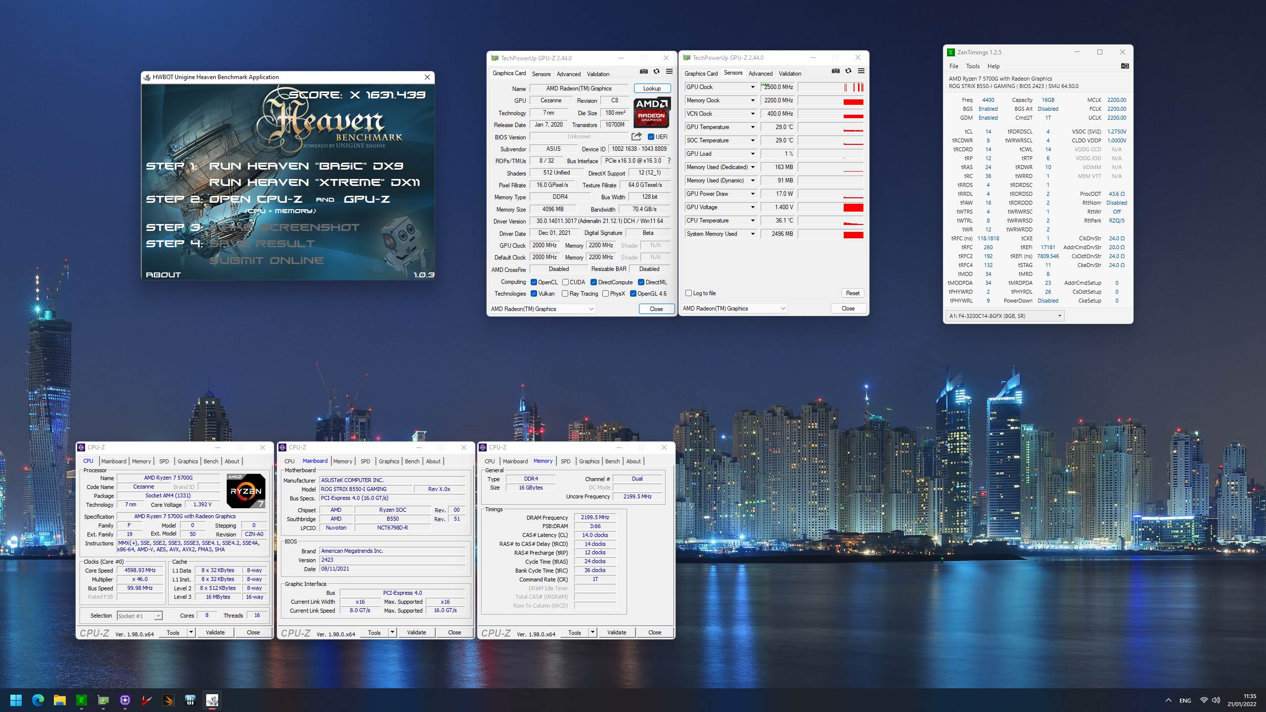Image resolution: width=1266 pixels, height=712 pixels.
Task: Toggle the OpenCL checkbox
Action: click(x=534, y=282)
